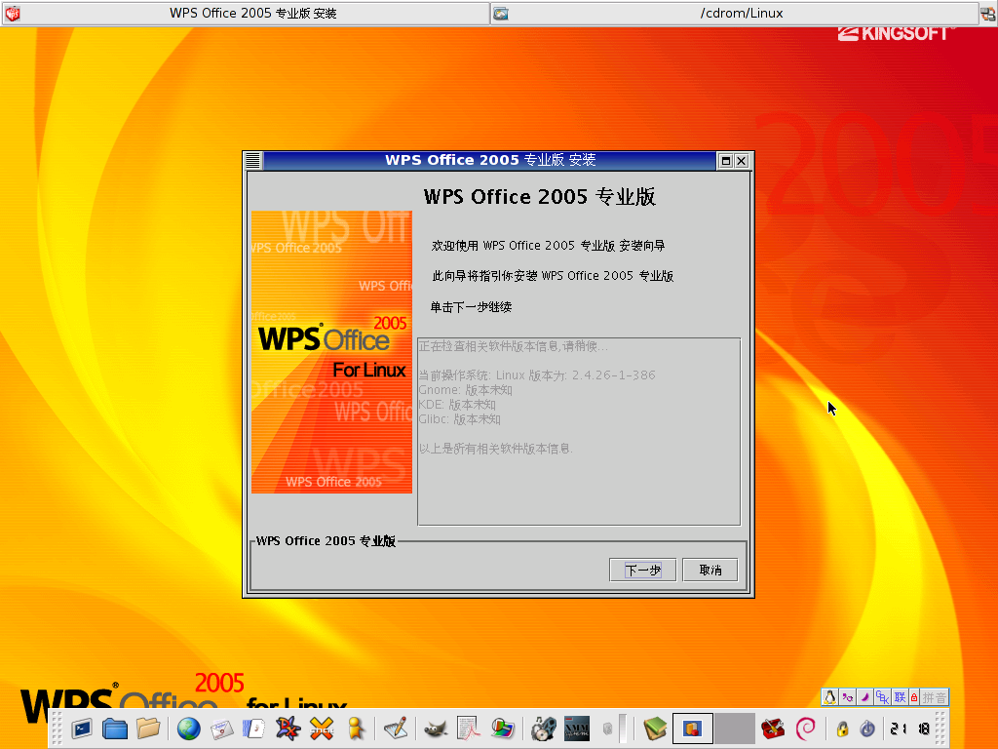Toggle the GBK charset button

click(881, 697)
